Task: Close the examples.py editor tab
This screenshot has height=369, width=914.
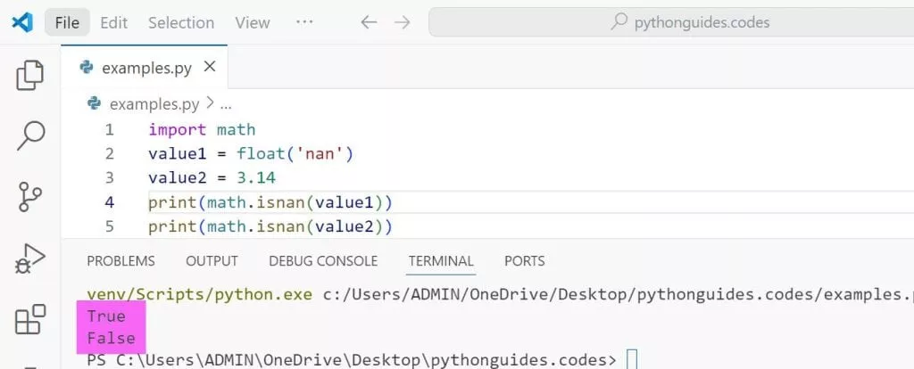Action: [x=210, y=67]
